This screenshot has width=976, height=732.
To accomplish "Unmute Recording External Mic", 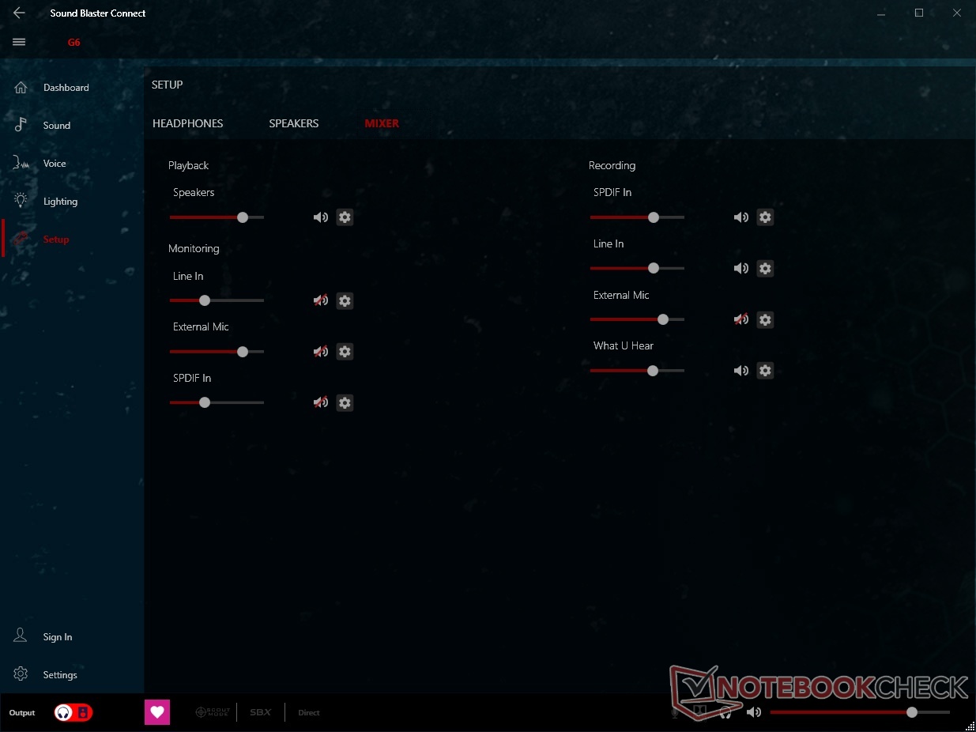I will pos(740,319).
